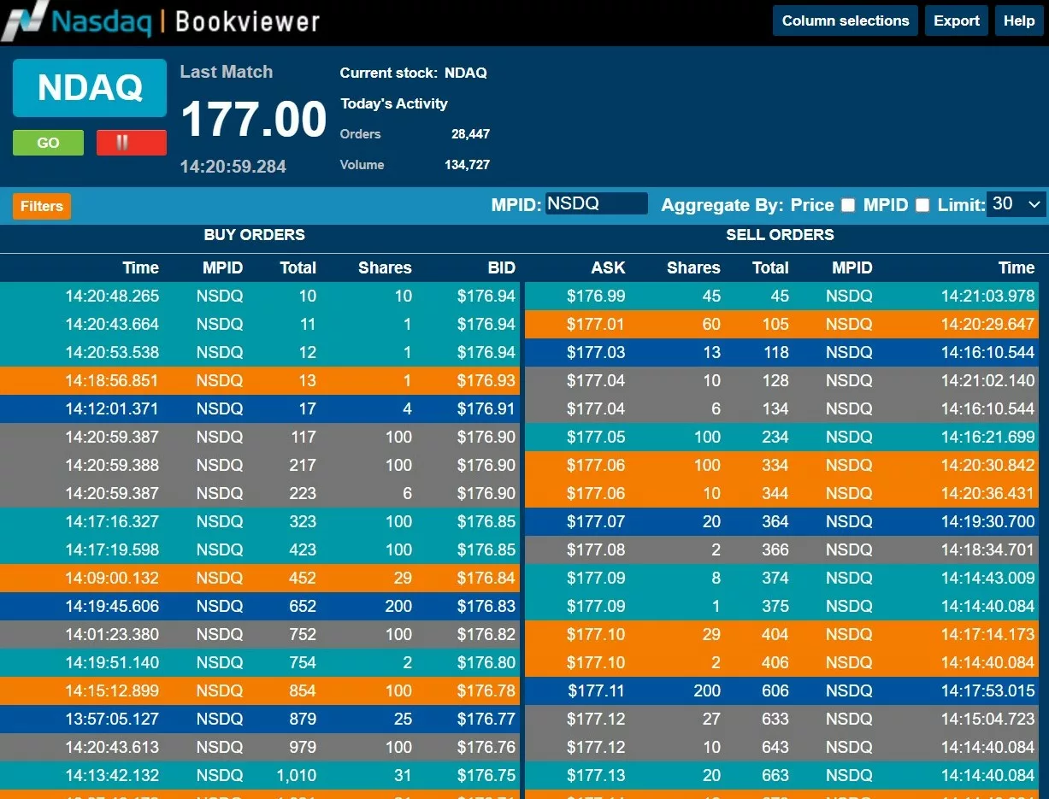Open the Help page
Screen dimensions: 1049x799
[1018, 21]
